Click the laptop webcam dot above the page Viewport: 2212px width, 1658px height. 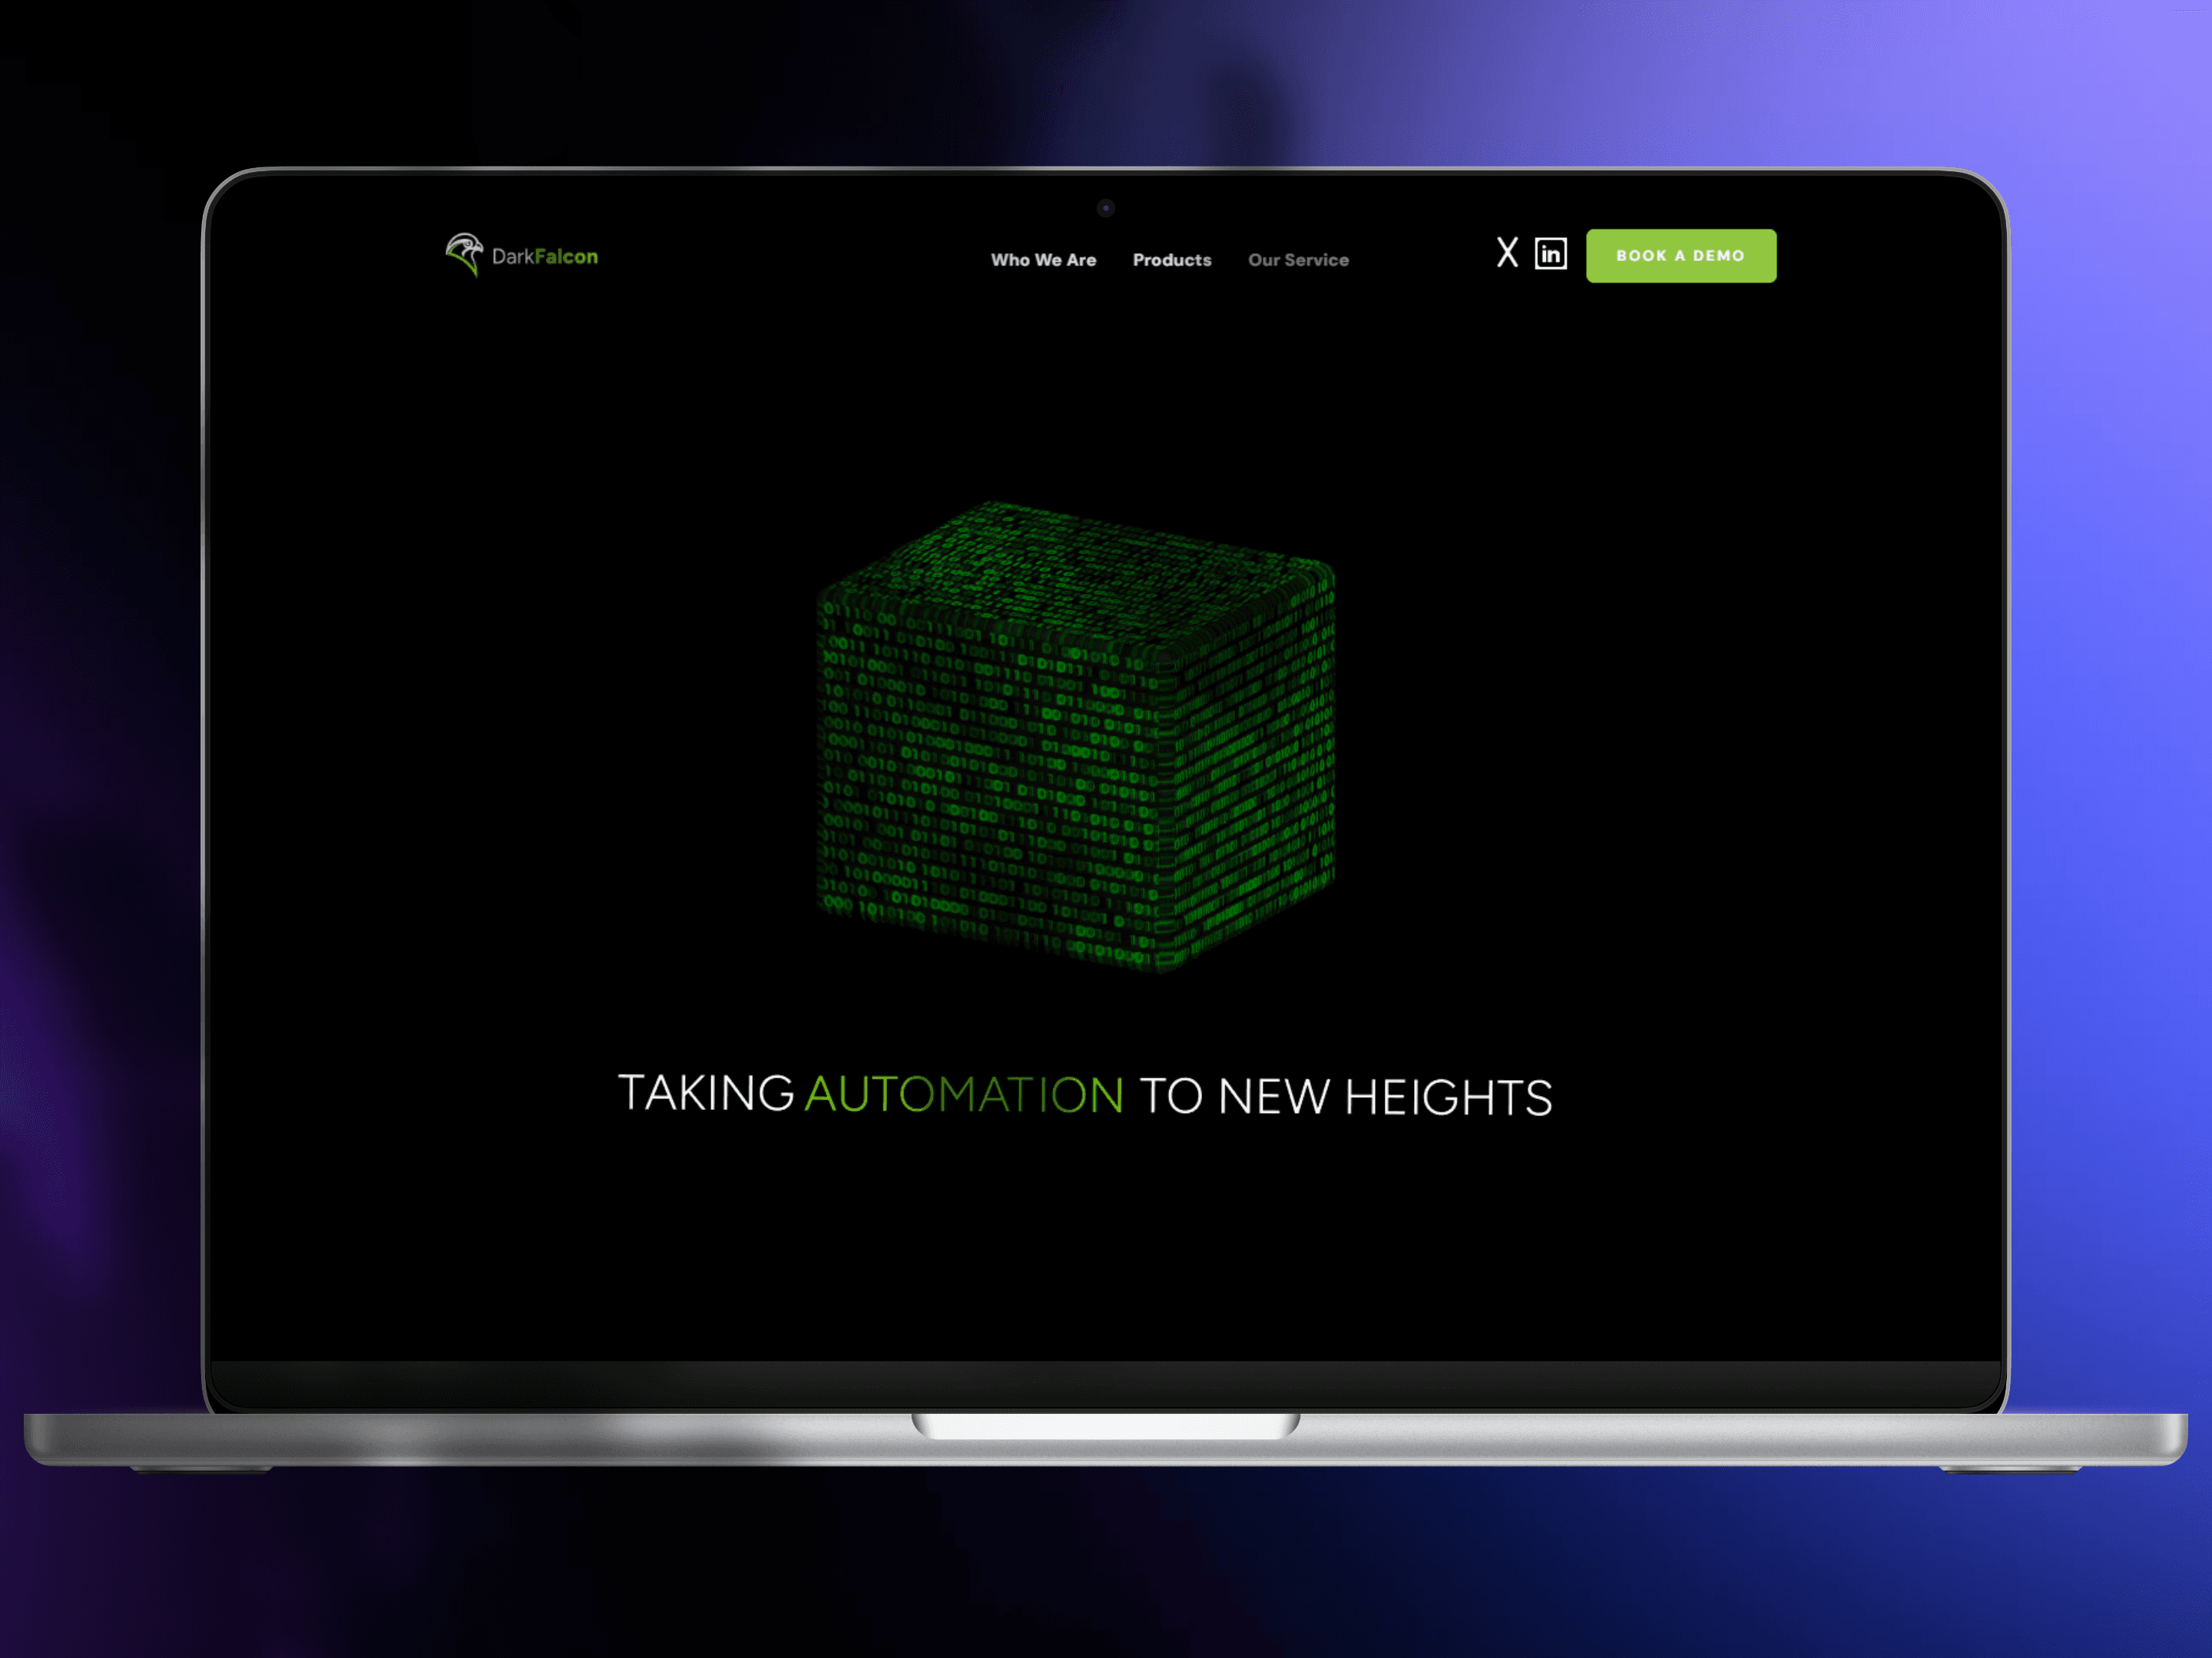pyautogui.click(x=1105, y=208)
